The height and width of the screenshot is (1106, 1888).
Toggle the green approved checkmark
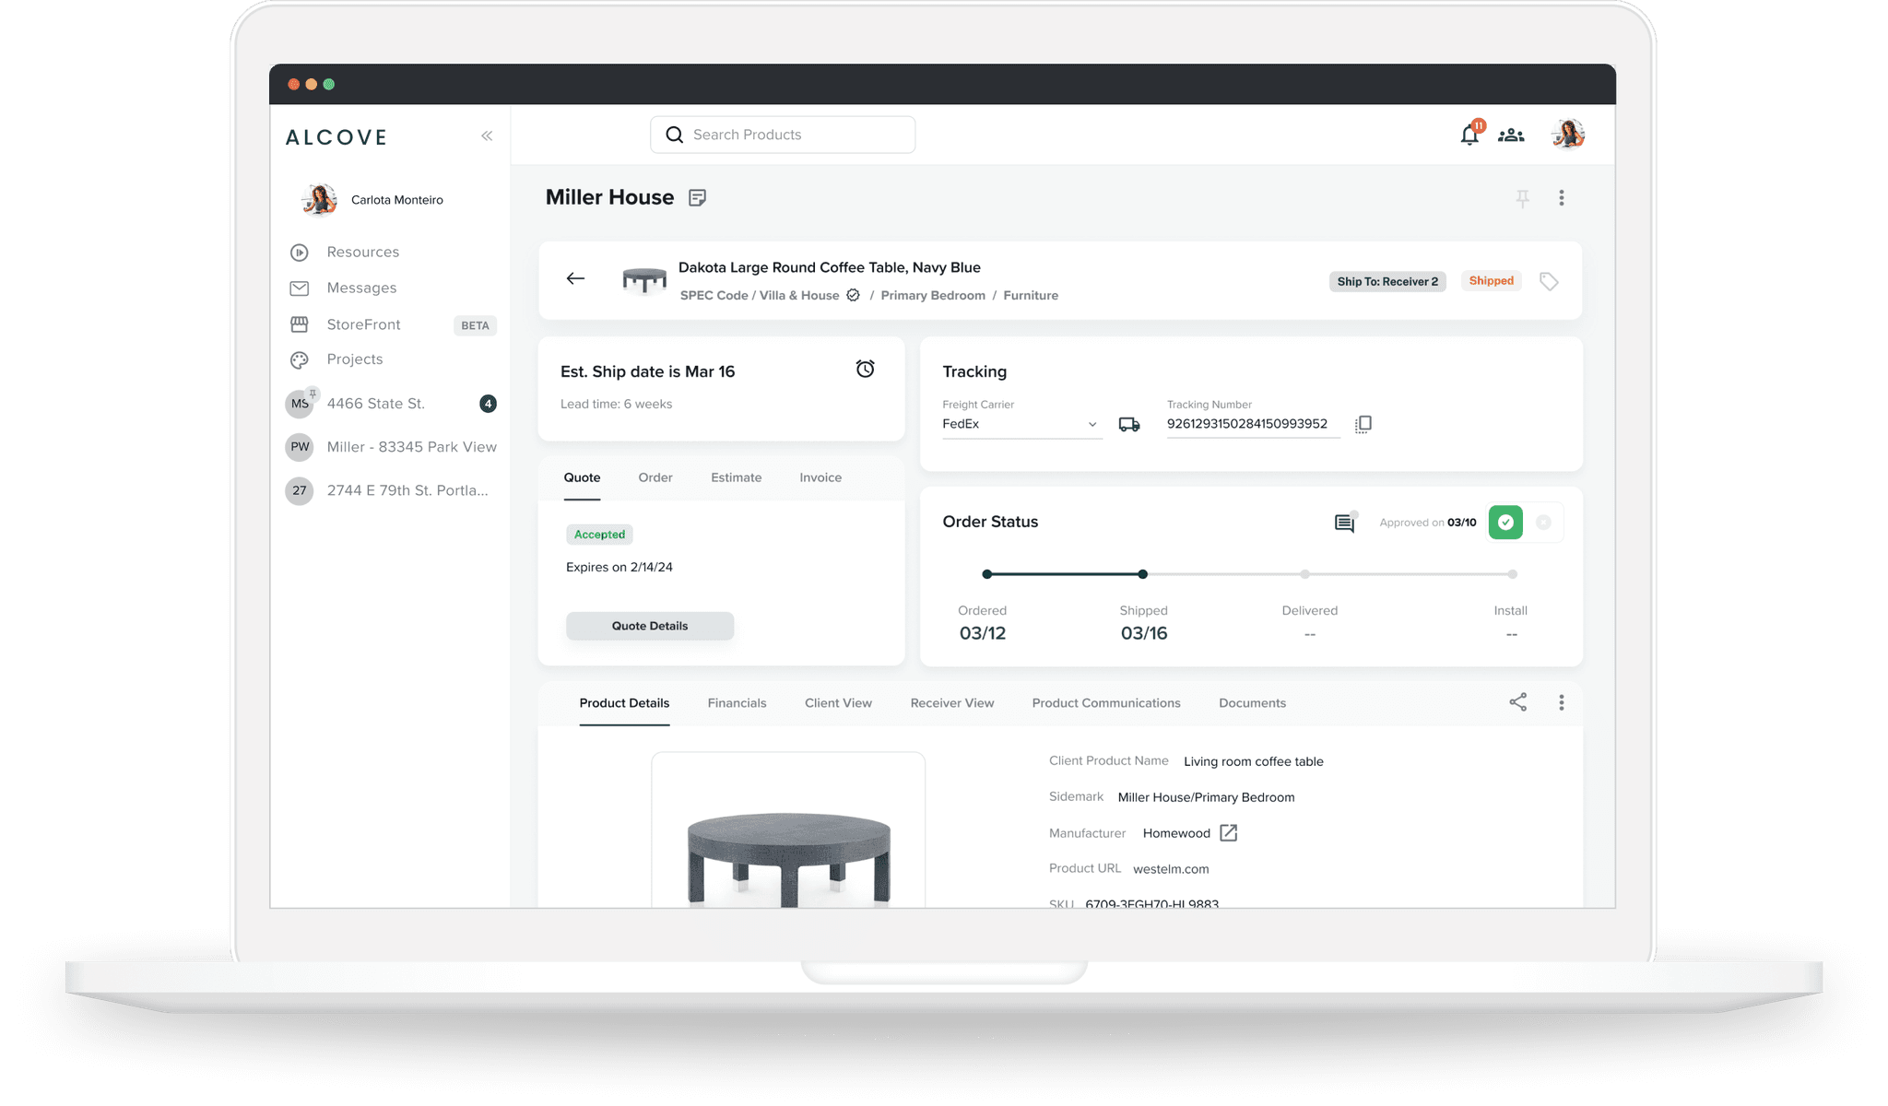click(x=1505, y=523)
